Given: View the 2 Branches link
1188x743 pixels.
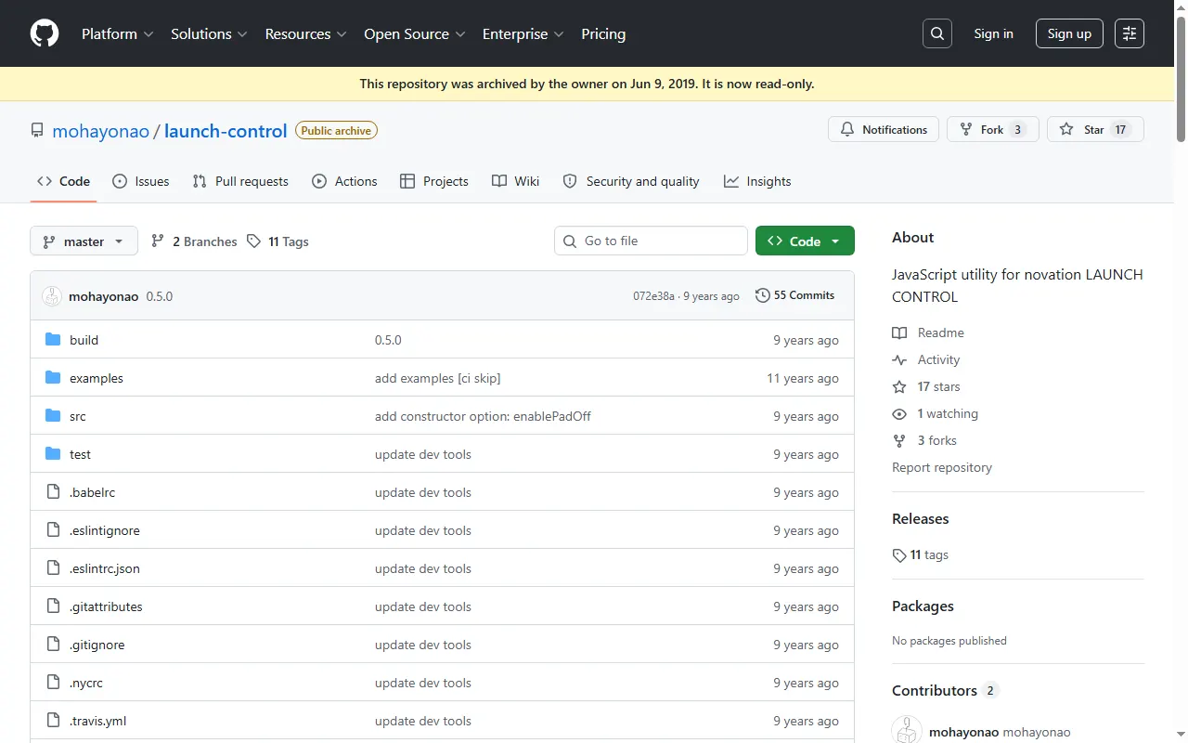Looking at the screenshot, I should [194, 241].
